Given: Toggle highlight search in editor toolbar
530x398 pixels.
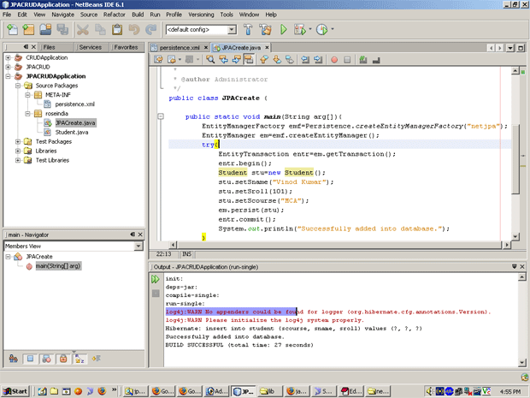Looking at the screenshot, I should pyautogui.click(x=249, y=60).
